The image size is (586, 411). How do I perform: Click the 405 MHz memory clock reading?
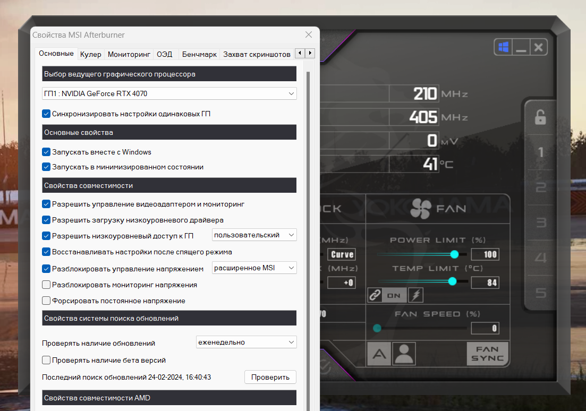tap(423, 117)
